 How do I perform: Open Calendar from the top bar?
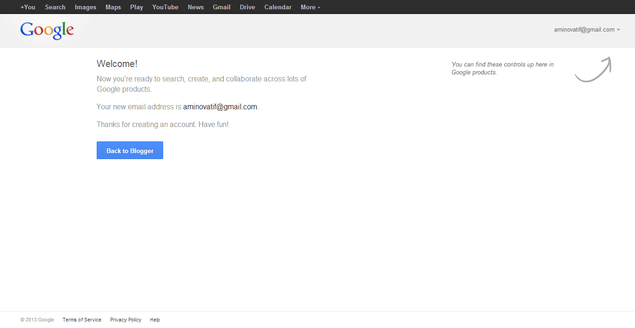(x=278, y=7)
